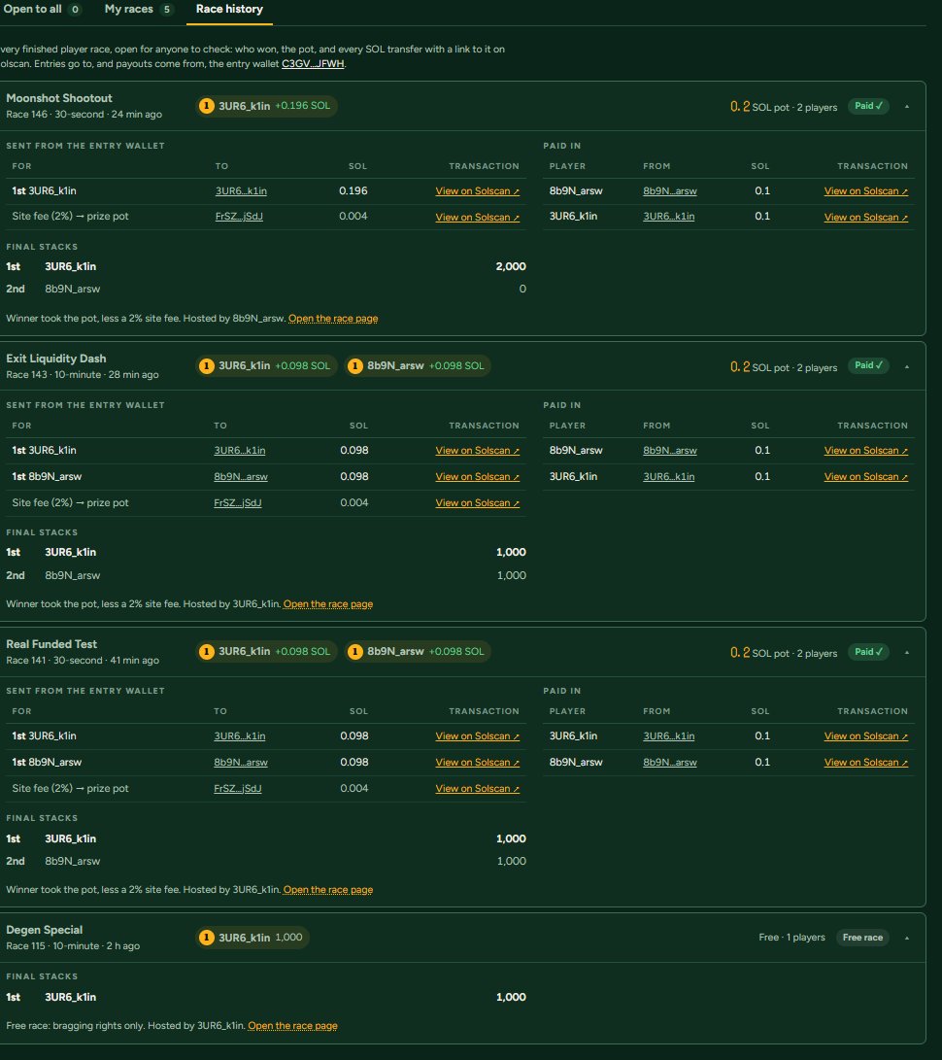Open 3UR6...k1in paid-in sender wallet in Real Funded Test

669,736
